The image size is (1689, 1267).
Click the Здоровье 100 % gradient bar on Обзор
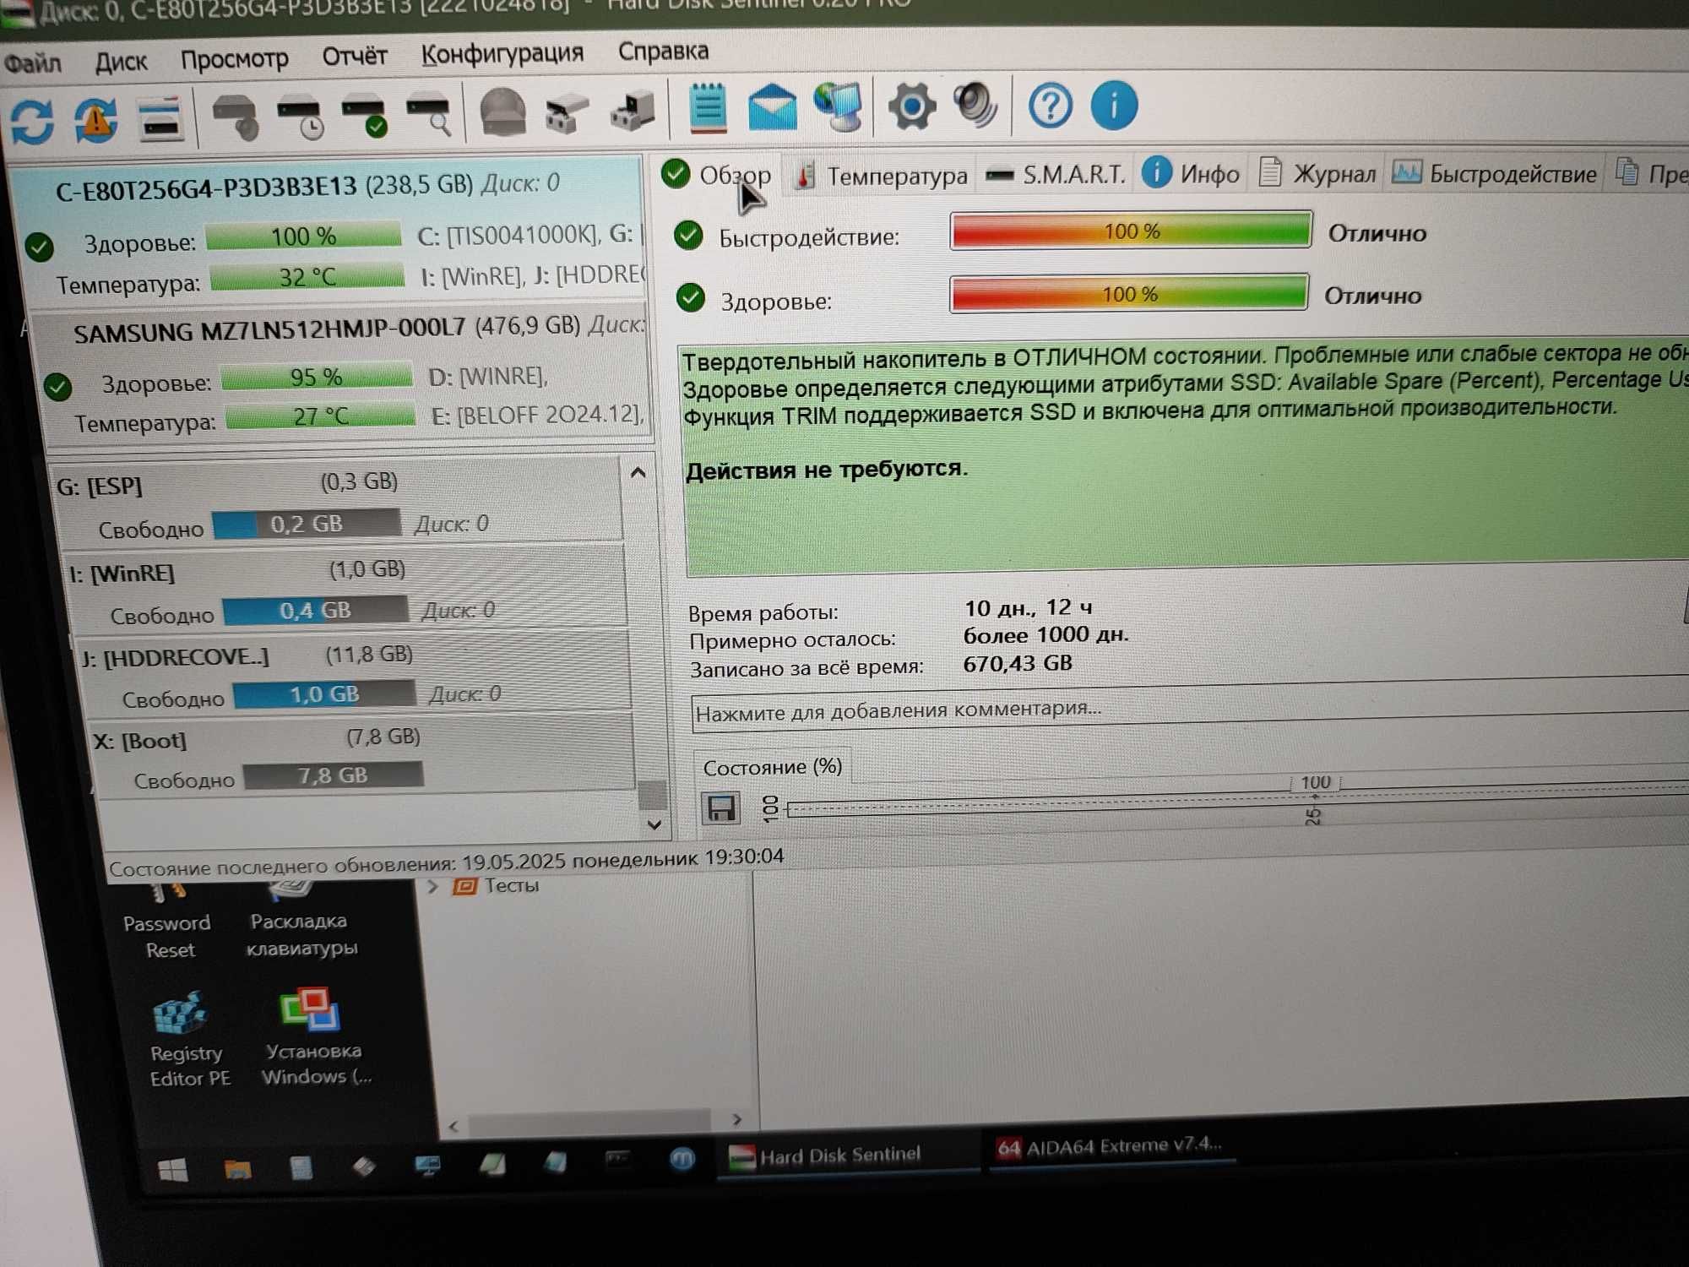coord(1129,294)
